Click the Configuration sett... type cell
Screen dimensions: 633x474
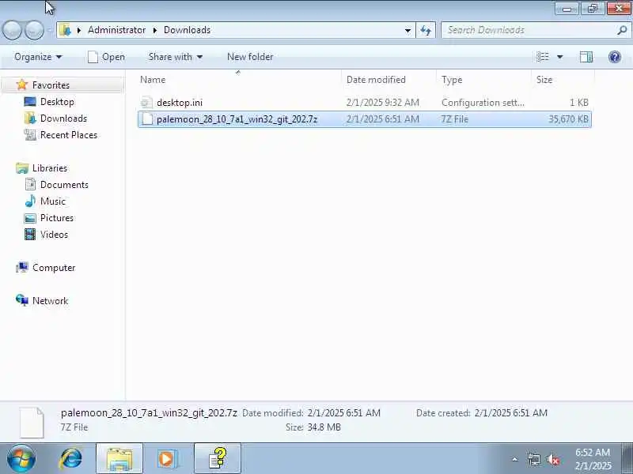pos(483,103)
